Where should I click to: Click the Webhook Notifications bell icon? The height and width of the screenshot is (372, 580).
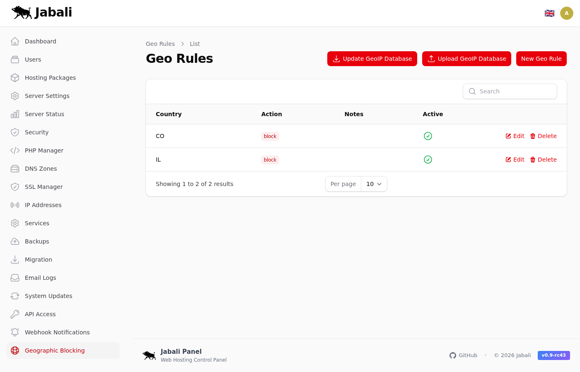coord(15,332)
